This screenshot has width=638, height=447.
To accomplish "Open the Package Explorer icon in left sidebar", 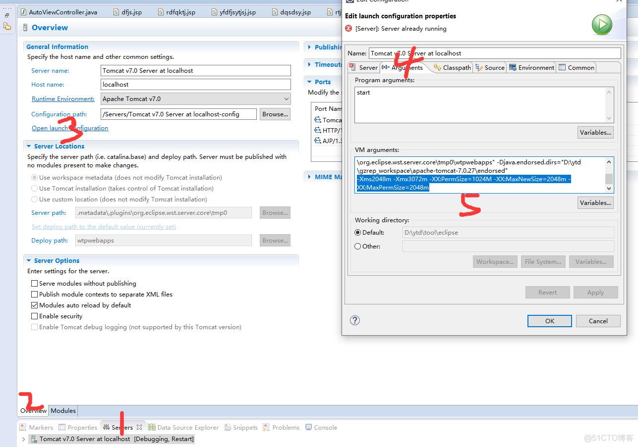I will (7, 26).
